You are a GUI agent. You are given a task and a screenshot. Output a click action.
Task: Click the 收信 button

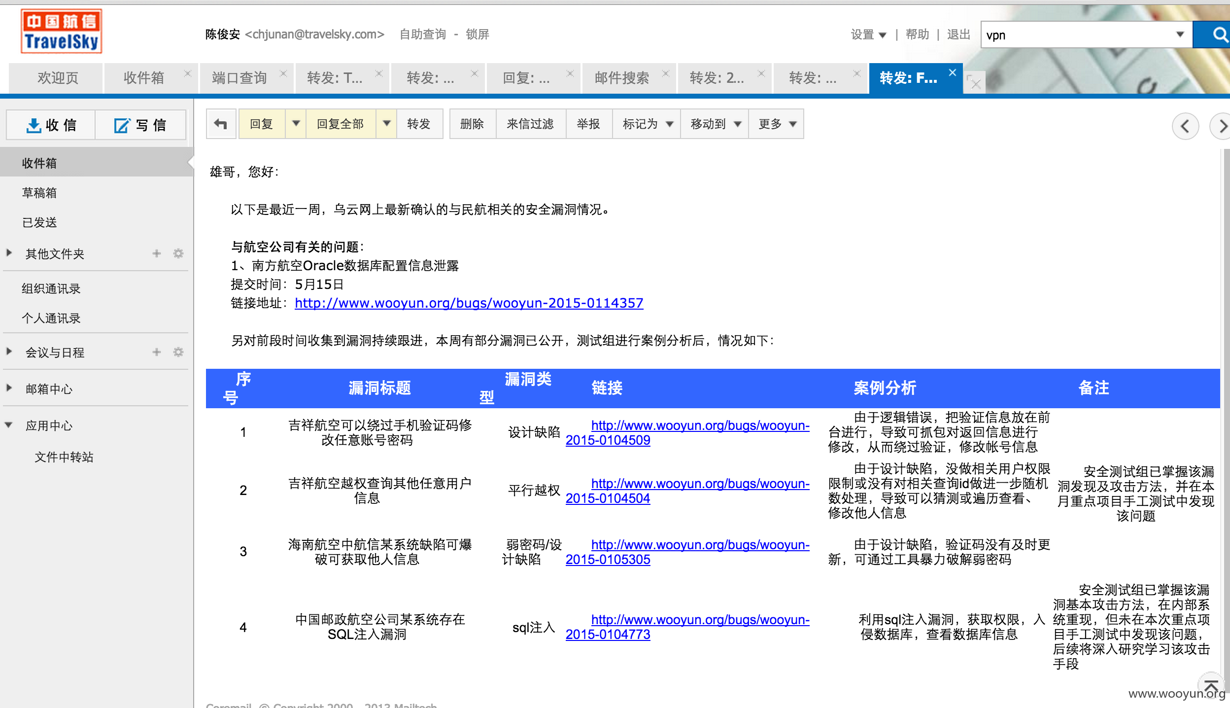point(51,125)
